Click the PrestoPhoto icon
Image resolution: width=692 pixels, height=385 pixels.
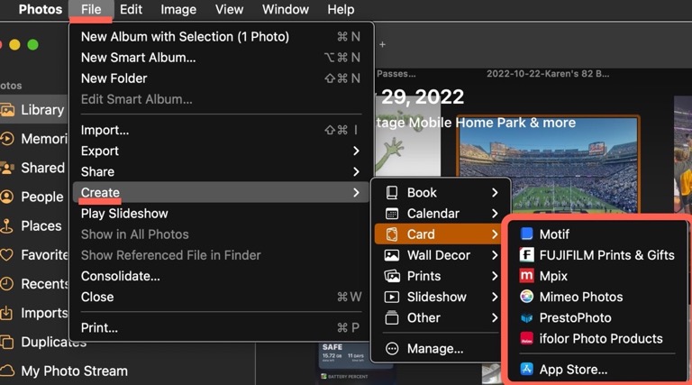527,317
